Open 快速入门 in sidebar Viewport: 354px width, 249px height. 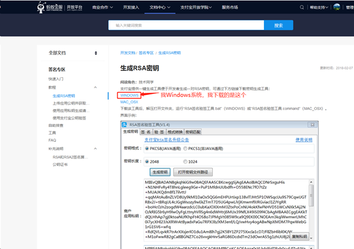pos(56,79)
